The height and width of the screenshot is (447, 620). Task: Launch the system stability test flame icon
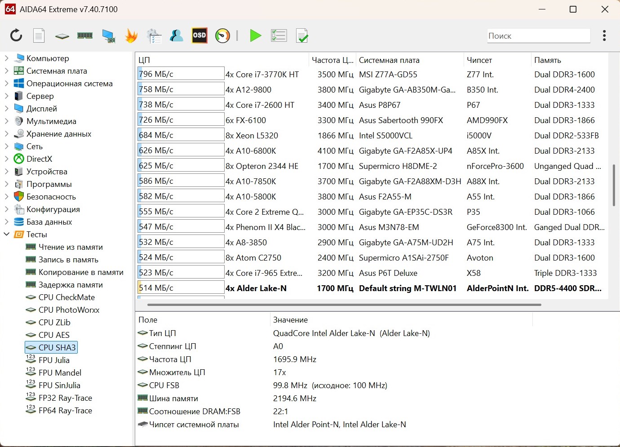[131, 35]
